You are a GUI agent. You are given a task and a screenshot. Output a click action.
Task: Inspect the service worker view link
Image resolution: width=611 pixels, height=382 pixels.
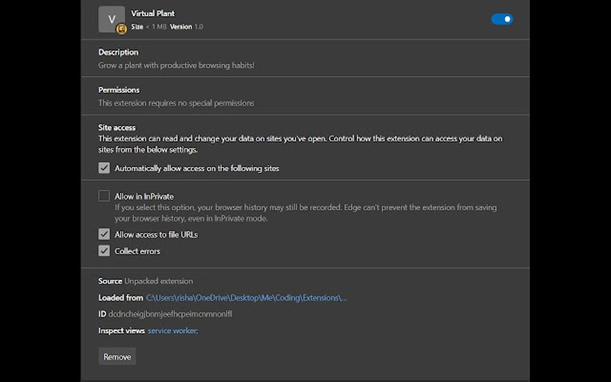click(173, 331)
